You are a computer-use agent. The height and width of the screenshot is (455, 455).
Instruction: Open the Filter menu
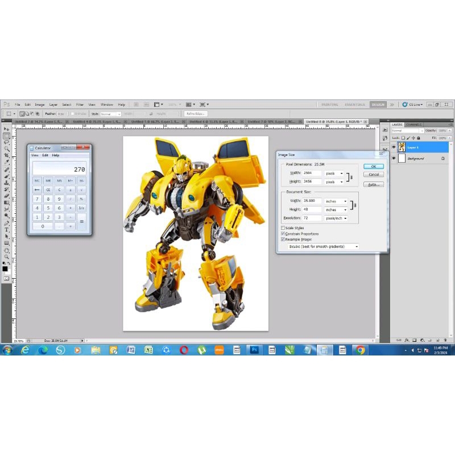pyautogui.click(x=80, y=105)
